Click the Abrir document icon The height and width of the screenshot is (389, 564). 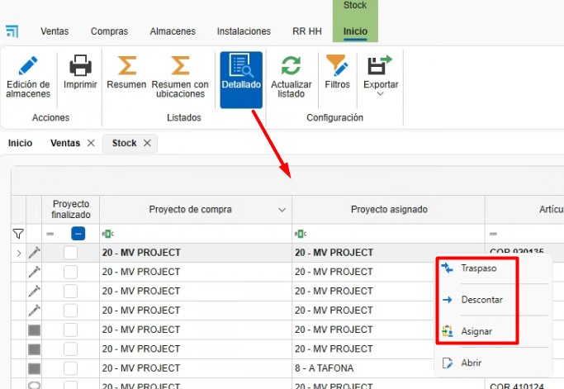click(x=448, y=363)
